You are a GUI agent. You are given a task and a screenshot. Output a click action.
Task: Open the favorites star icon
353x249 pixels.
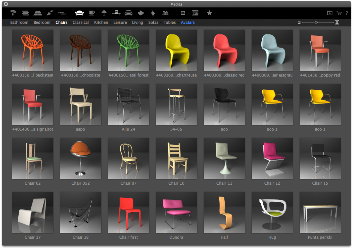pos(209,13)
